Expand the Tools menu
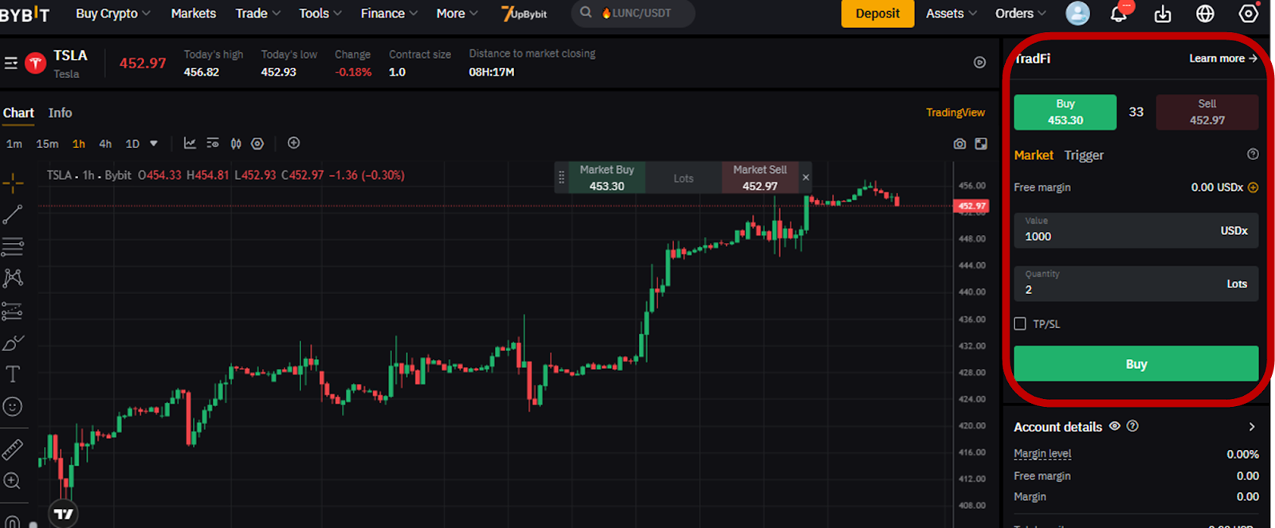 [x=320, y=14]
